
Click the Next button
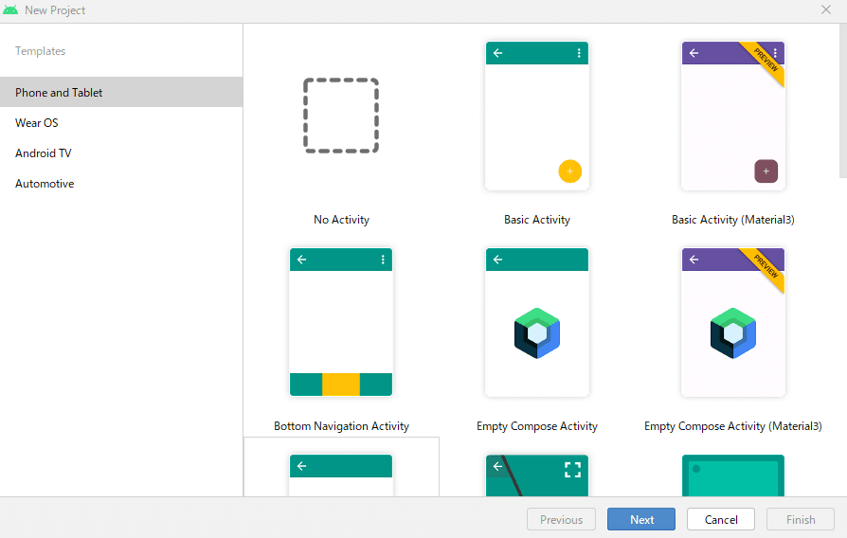[641, 519]
